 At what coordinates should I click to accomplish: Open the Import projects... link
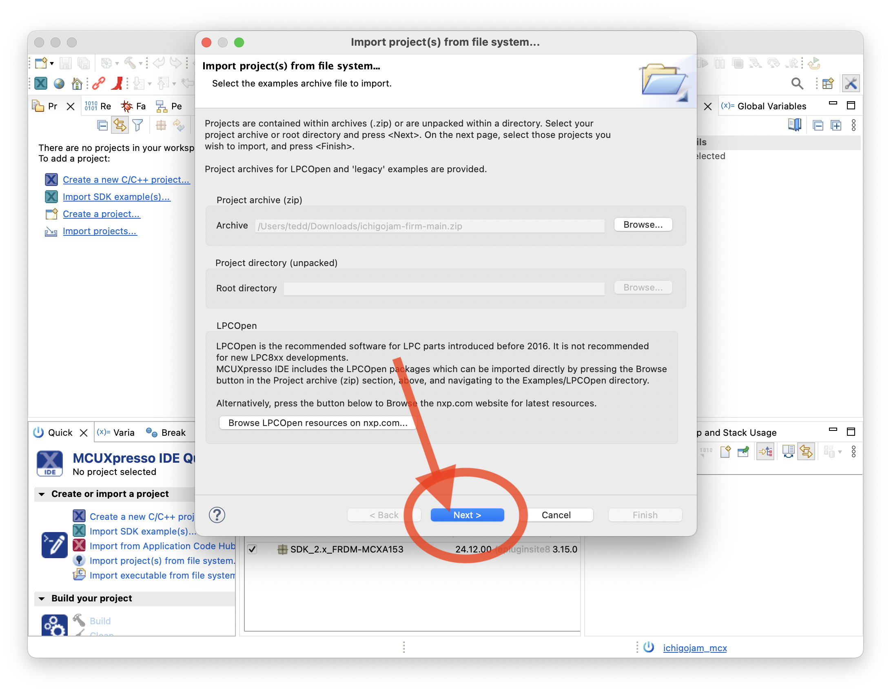tap(100, 231)
